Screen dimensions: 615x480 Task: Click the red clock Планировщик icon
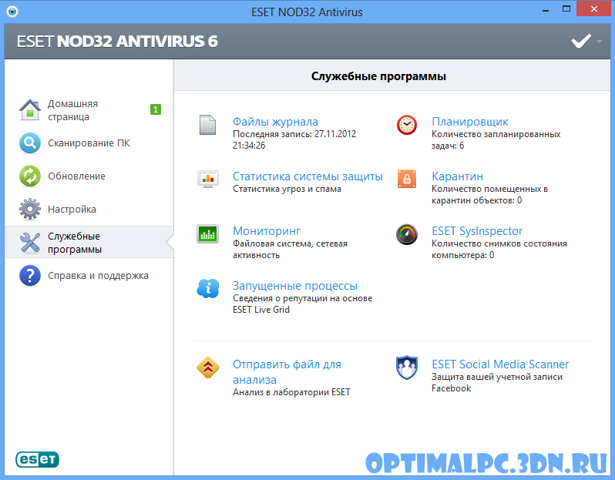coord(407,125)
